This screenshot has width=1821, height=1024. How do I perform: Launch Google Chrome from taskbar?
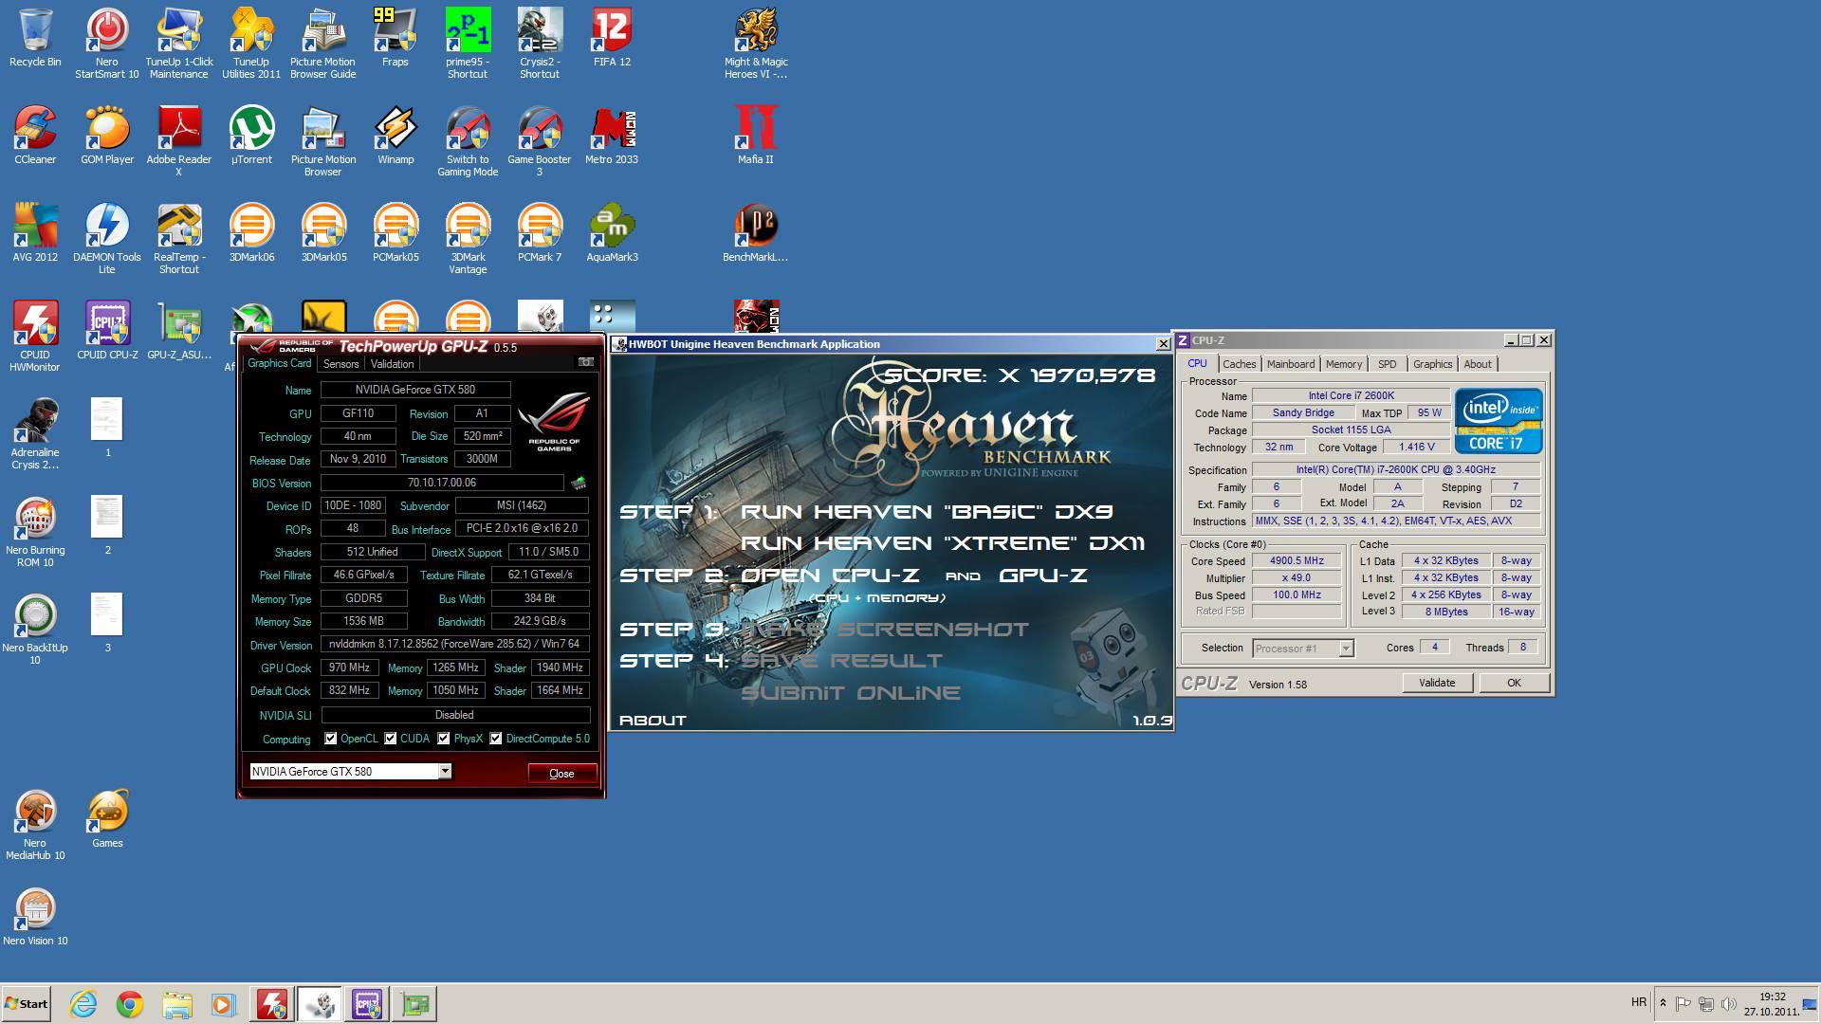coord(130,1003)
